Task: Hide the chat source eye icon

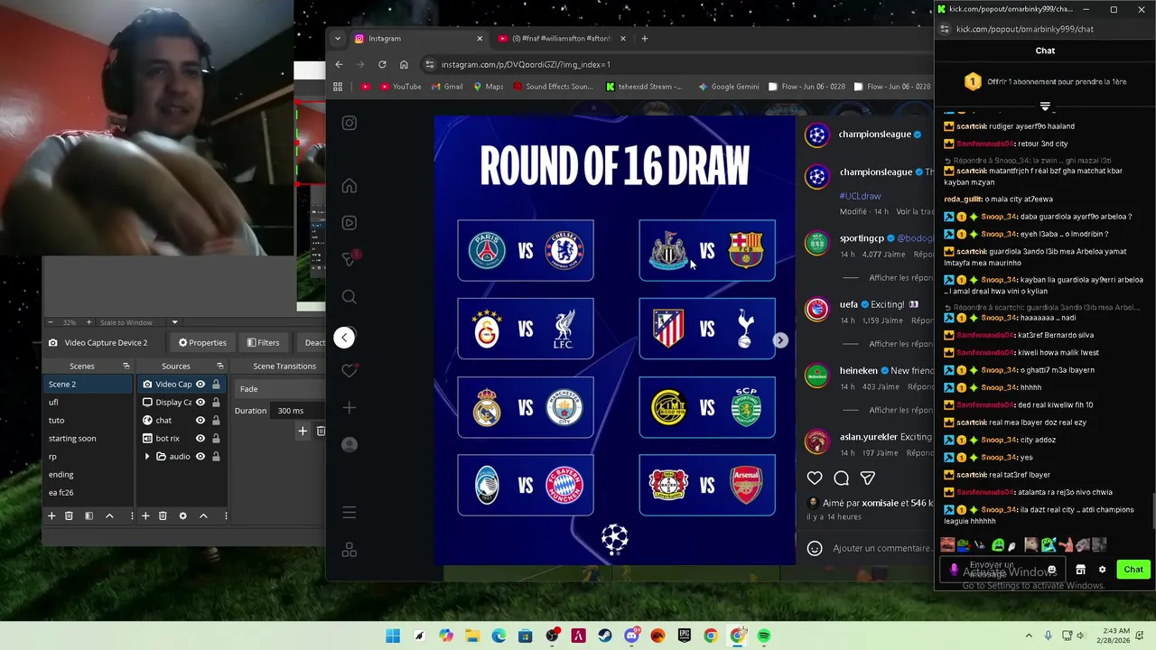Action: click(x=200, y=421)
